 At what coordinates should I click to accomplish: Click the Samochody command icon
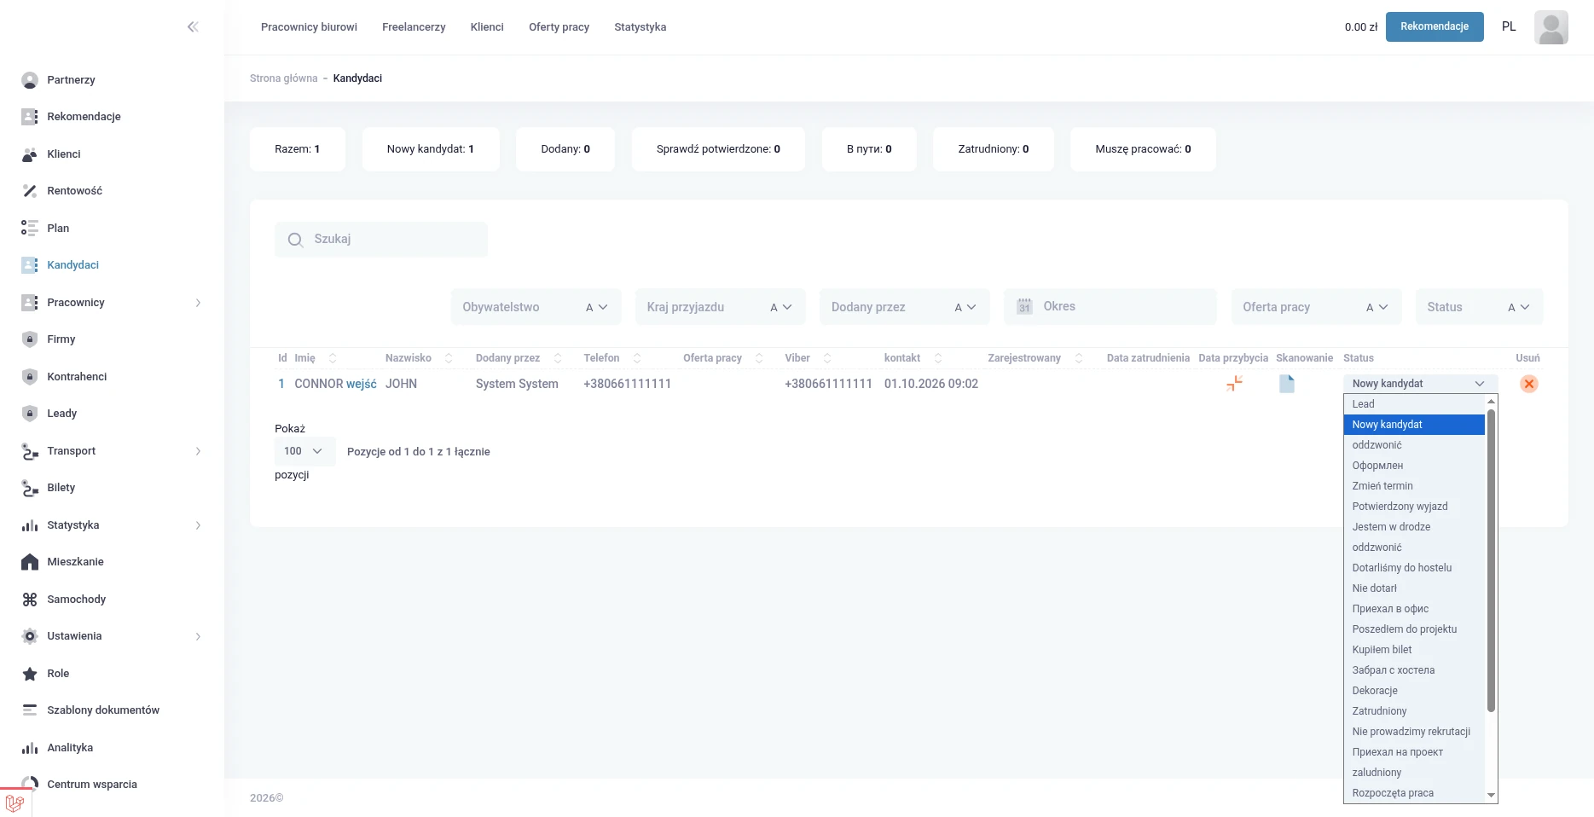point(30,600)
